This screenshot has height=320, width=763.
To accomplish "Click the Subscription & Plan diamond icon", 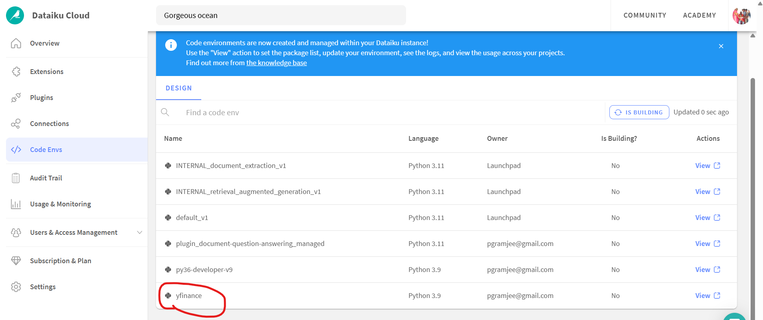I will pos(16,261).
